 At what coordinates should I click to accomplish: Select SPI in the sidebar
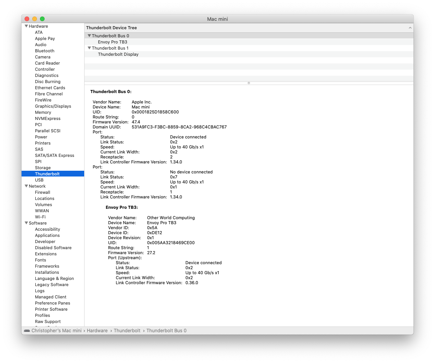(38, 162)
